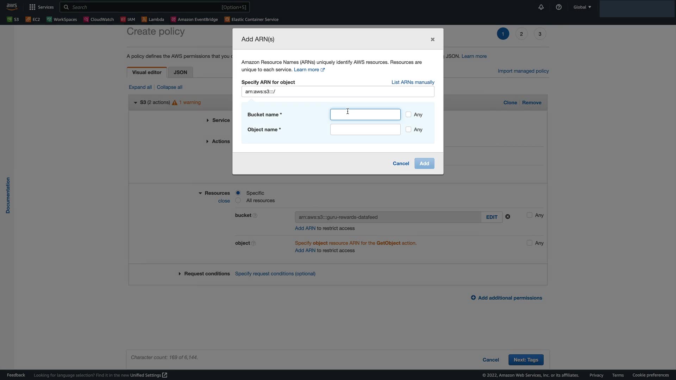Click the List ARNs manually link
676x380 pixels.
pyautogui.click(x=413, y=82)
